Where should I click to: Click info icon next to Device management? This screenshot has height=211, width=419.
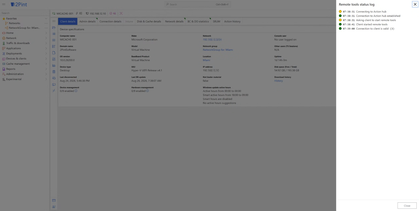(x=76, y=91)
